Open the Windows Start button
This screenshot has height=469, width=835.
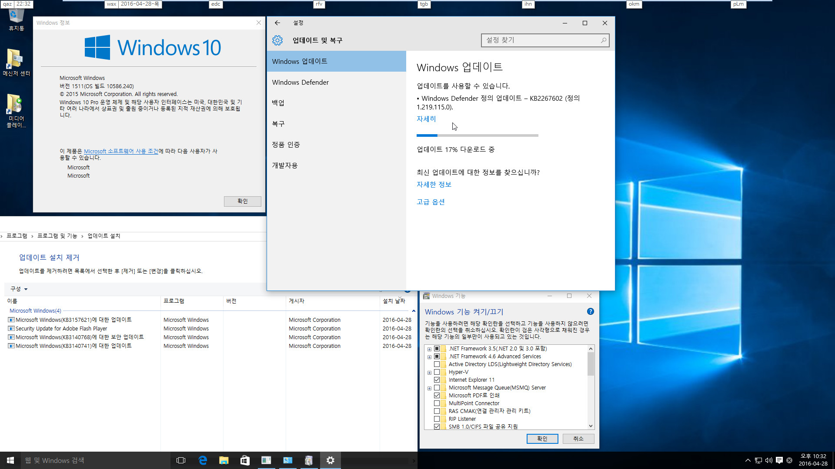click(10, 460)
